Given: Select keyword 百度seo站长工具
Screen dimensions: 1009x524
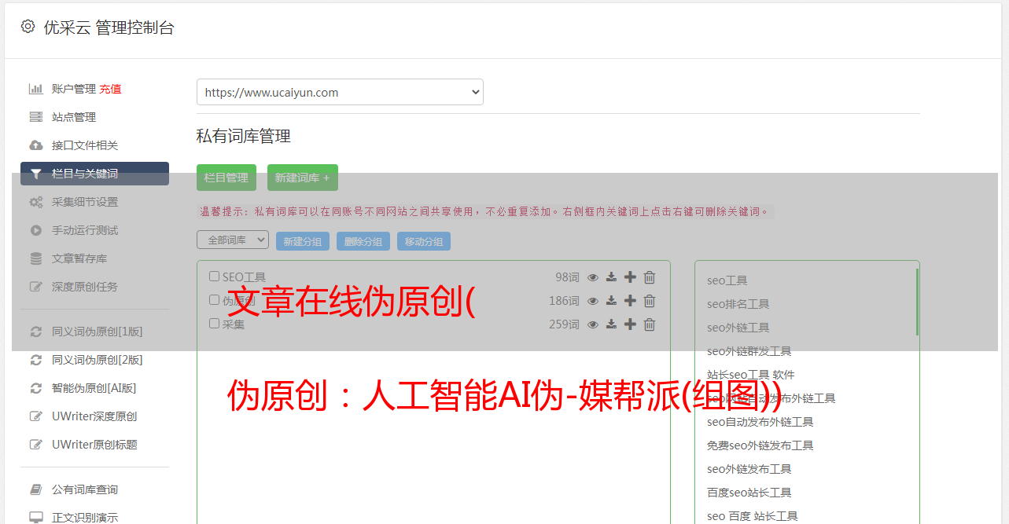Looking at the screenshot, I should click(749, 493).
